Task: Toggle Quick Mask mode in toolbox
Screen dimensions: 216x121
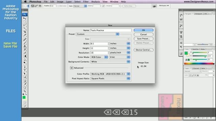Action: [25, 102]
